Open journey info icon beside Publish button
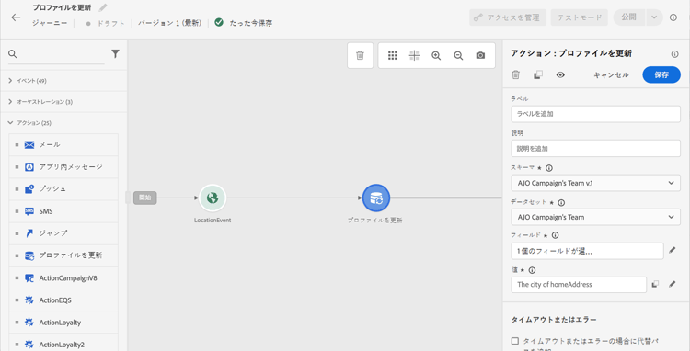The height and width of the screenshot is (351, 690). coord(673,17)
